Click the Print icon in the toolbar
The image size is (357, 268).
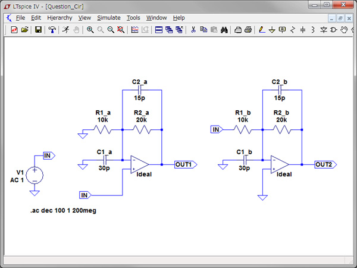[x=248, y=30]
